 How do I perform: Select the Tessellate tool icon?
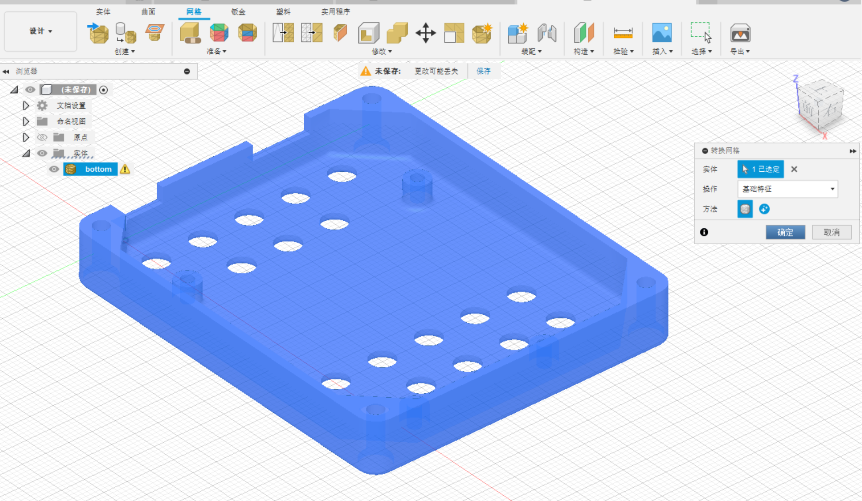pos(125,33)
